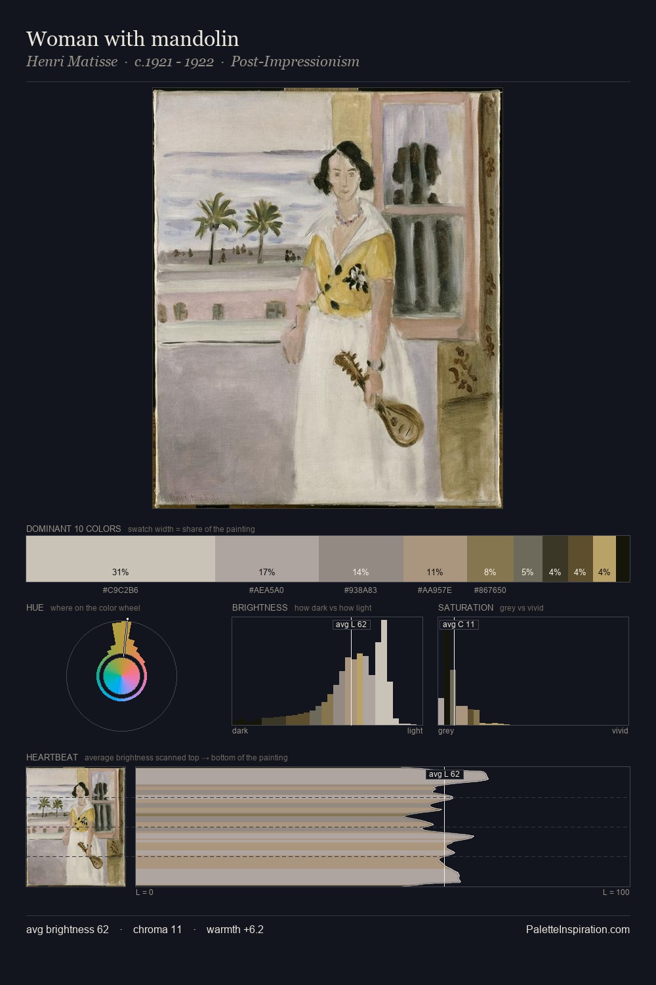This screenshot has height=985, width=656.
Task: Click the "grey vs vivid" caption
Action: pyautogui.click(x=522, y=607)
